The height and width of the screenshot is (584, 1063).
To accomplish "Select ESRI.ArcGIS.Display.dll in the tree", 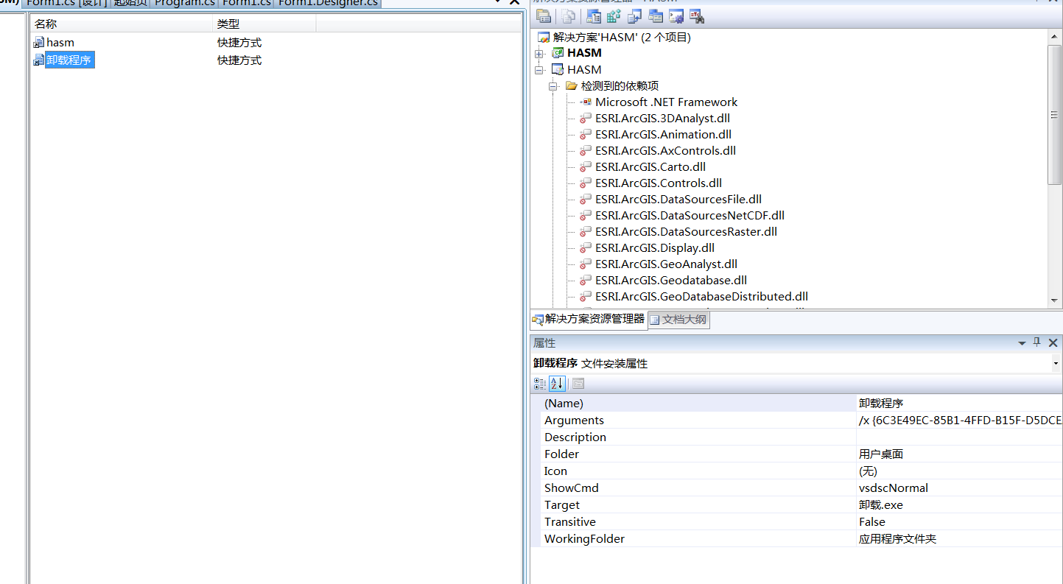I will click(x=655, y=248).
